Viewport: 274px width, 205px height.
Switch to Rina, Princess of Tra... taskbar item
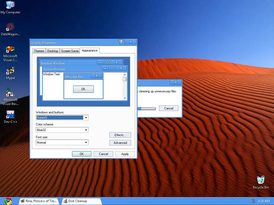click(x=39, y=201)
